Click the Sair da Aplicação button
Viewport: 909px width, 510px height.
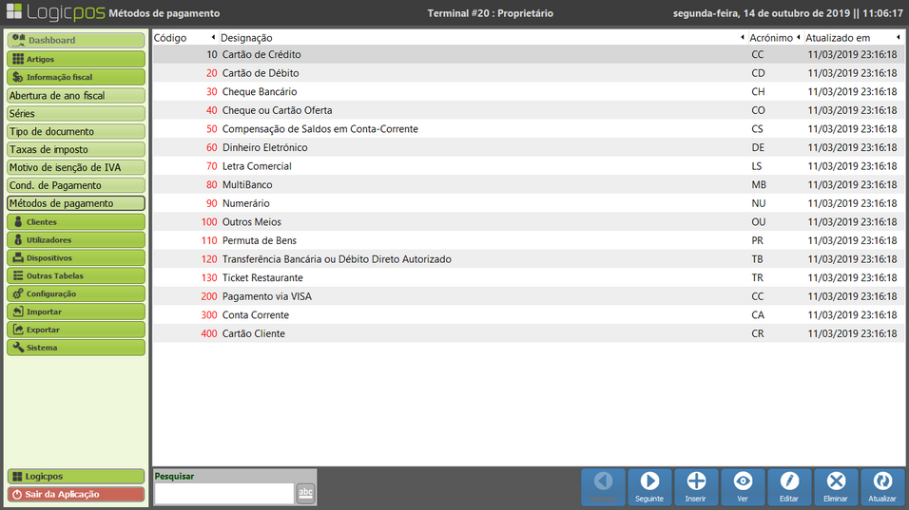76,494
